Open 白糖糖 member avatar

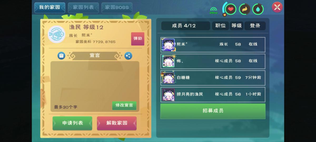[x=168, y=78]
